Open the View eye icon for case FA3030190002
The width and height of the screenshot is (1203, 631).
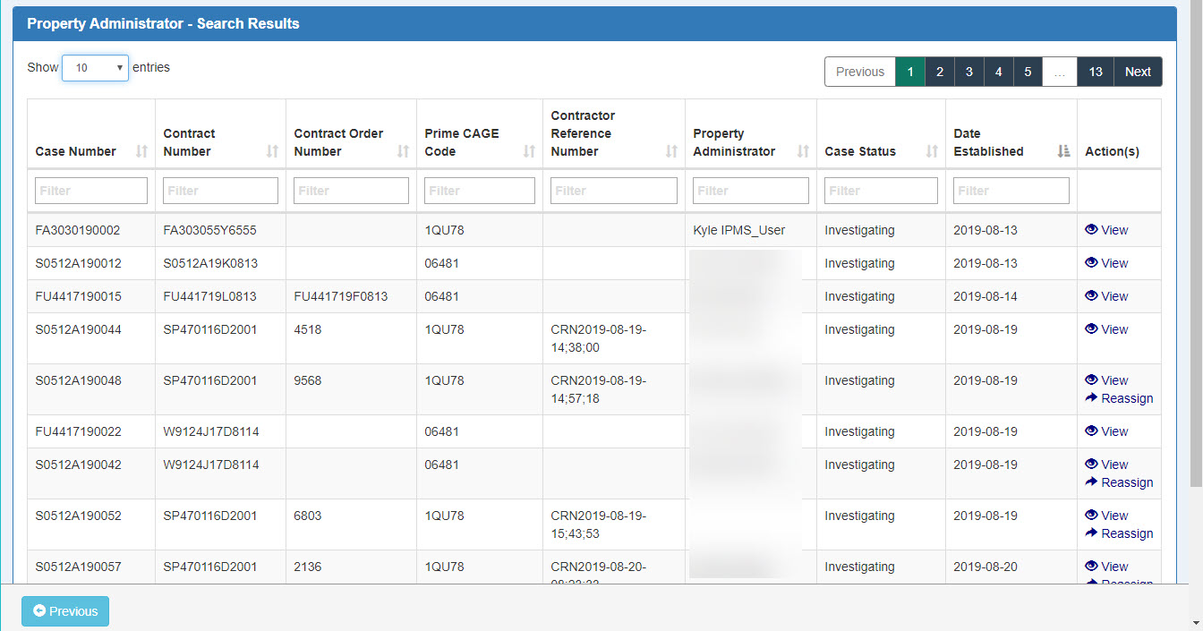(x=1091, y=230)
